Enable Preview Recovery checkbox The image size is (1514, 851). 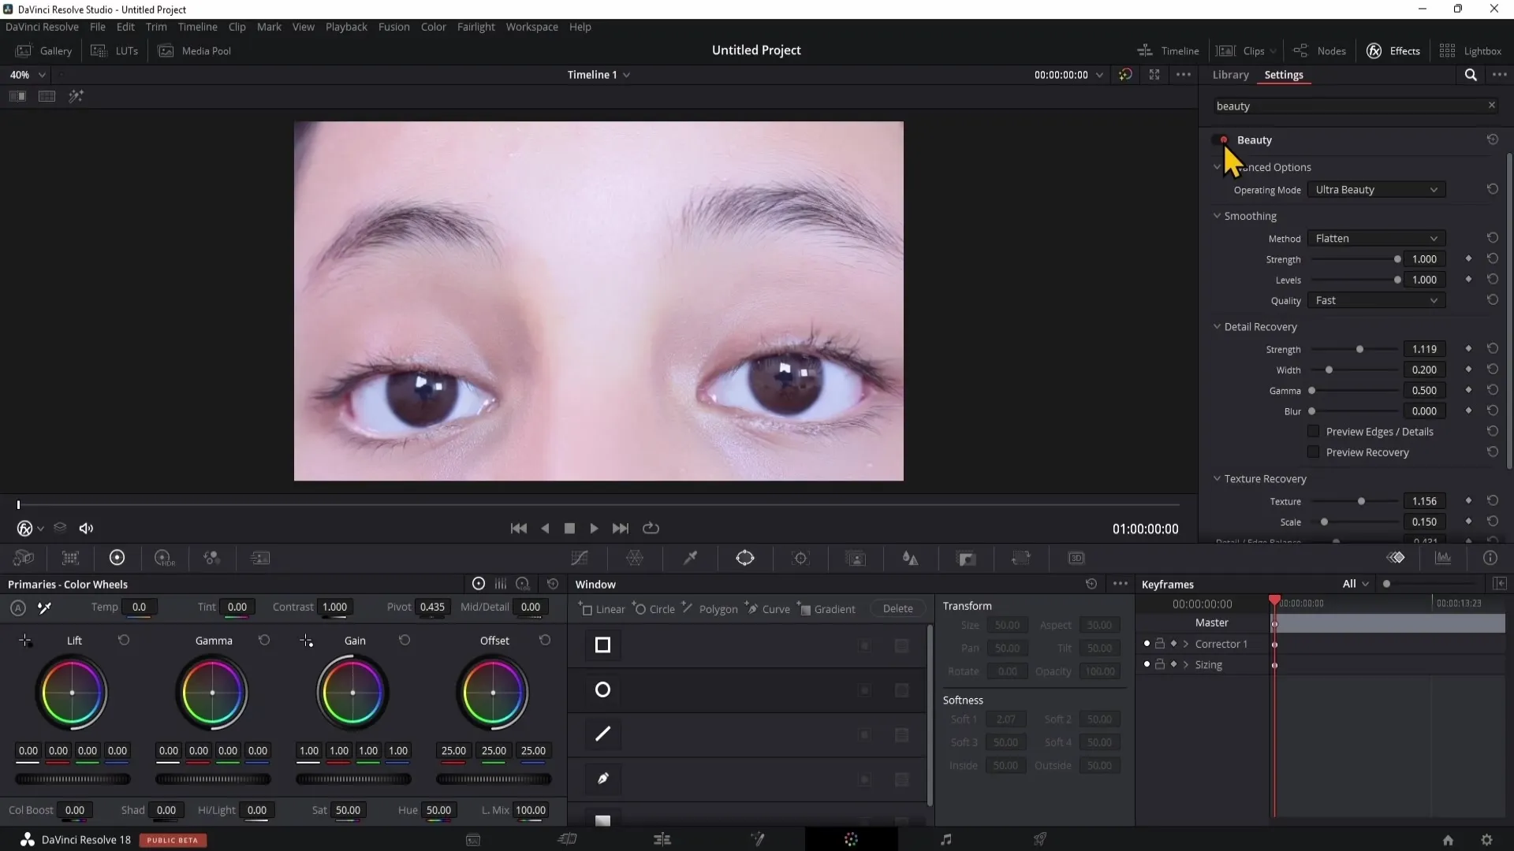coord(1313,452)
